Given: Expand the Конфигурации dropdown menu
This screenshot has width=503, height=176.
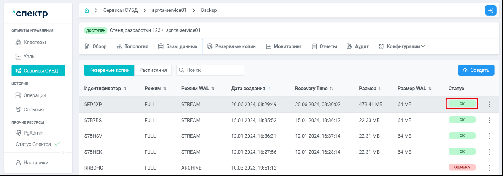Looking at the screenshot, I should [x=401, y=46].
